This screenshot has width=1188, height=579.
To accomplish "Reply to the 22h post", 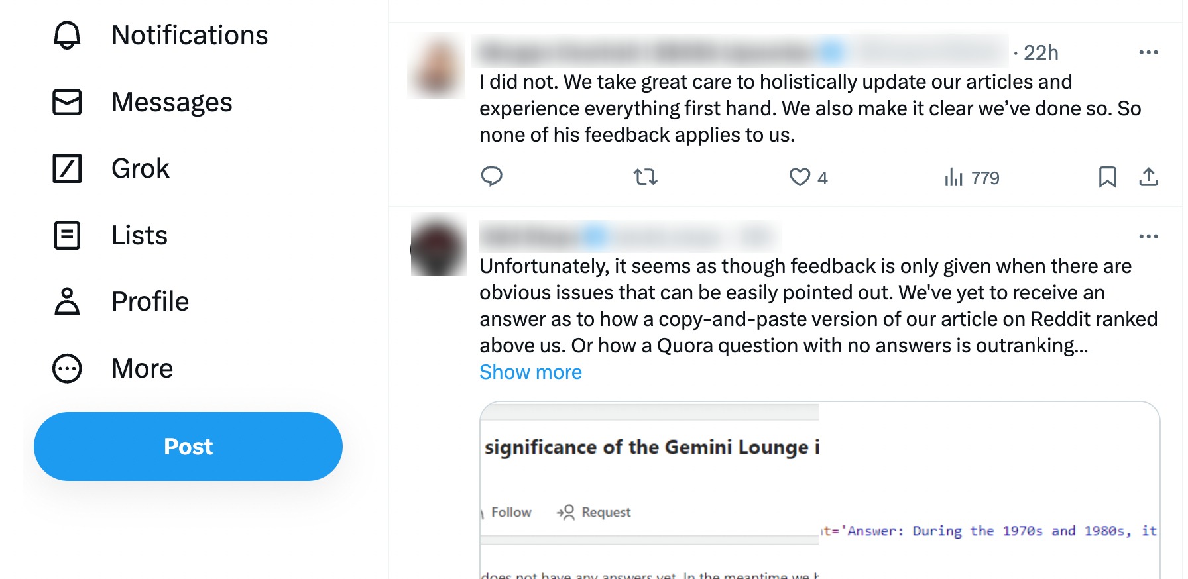I will pos(491,177).
